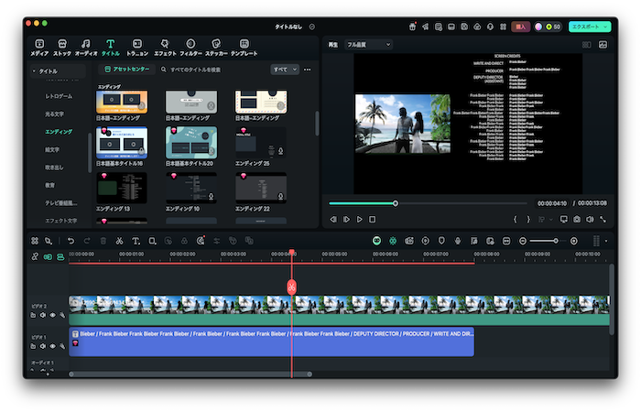Screen dimensions: 641x412
Task: Open the record voiceover microphone icon
Action: [458, 241]
